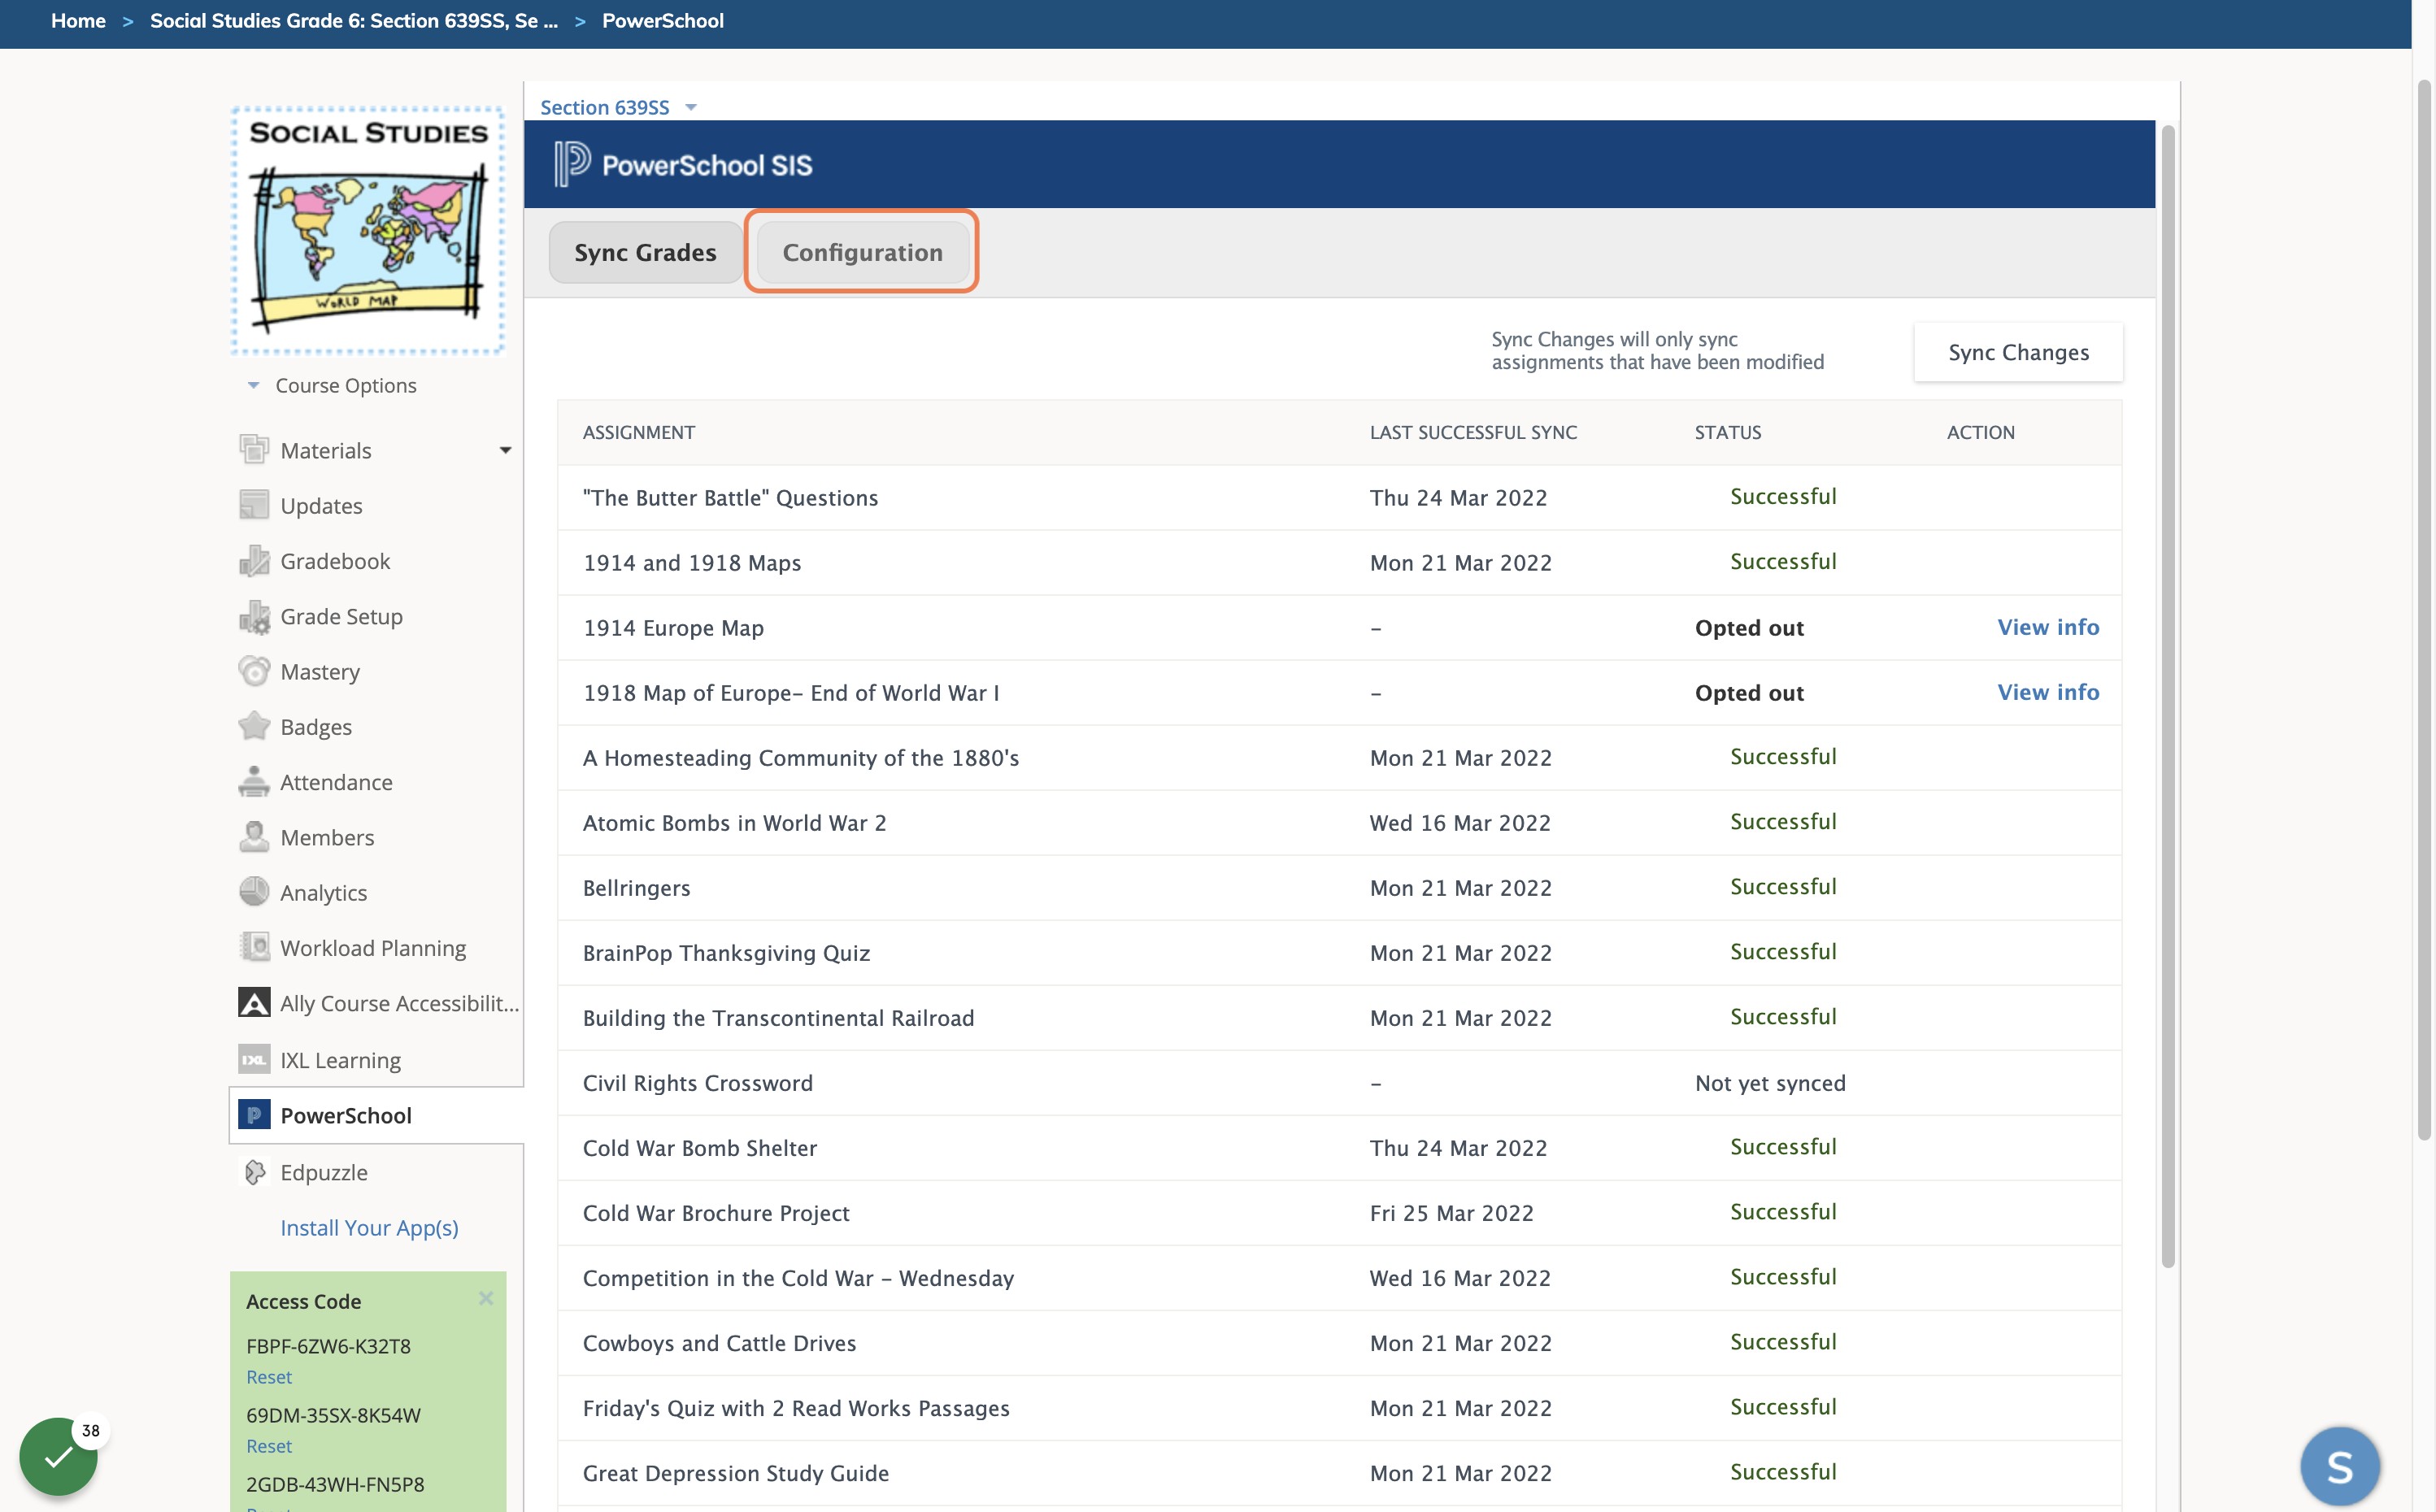The width and height of the screenshot is (2436, 1512).
Task: Click the Social Studies course thumbnail
Action: (368, 230)
